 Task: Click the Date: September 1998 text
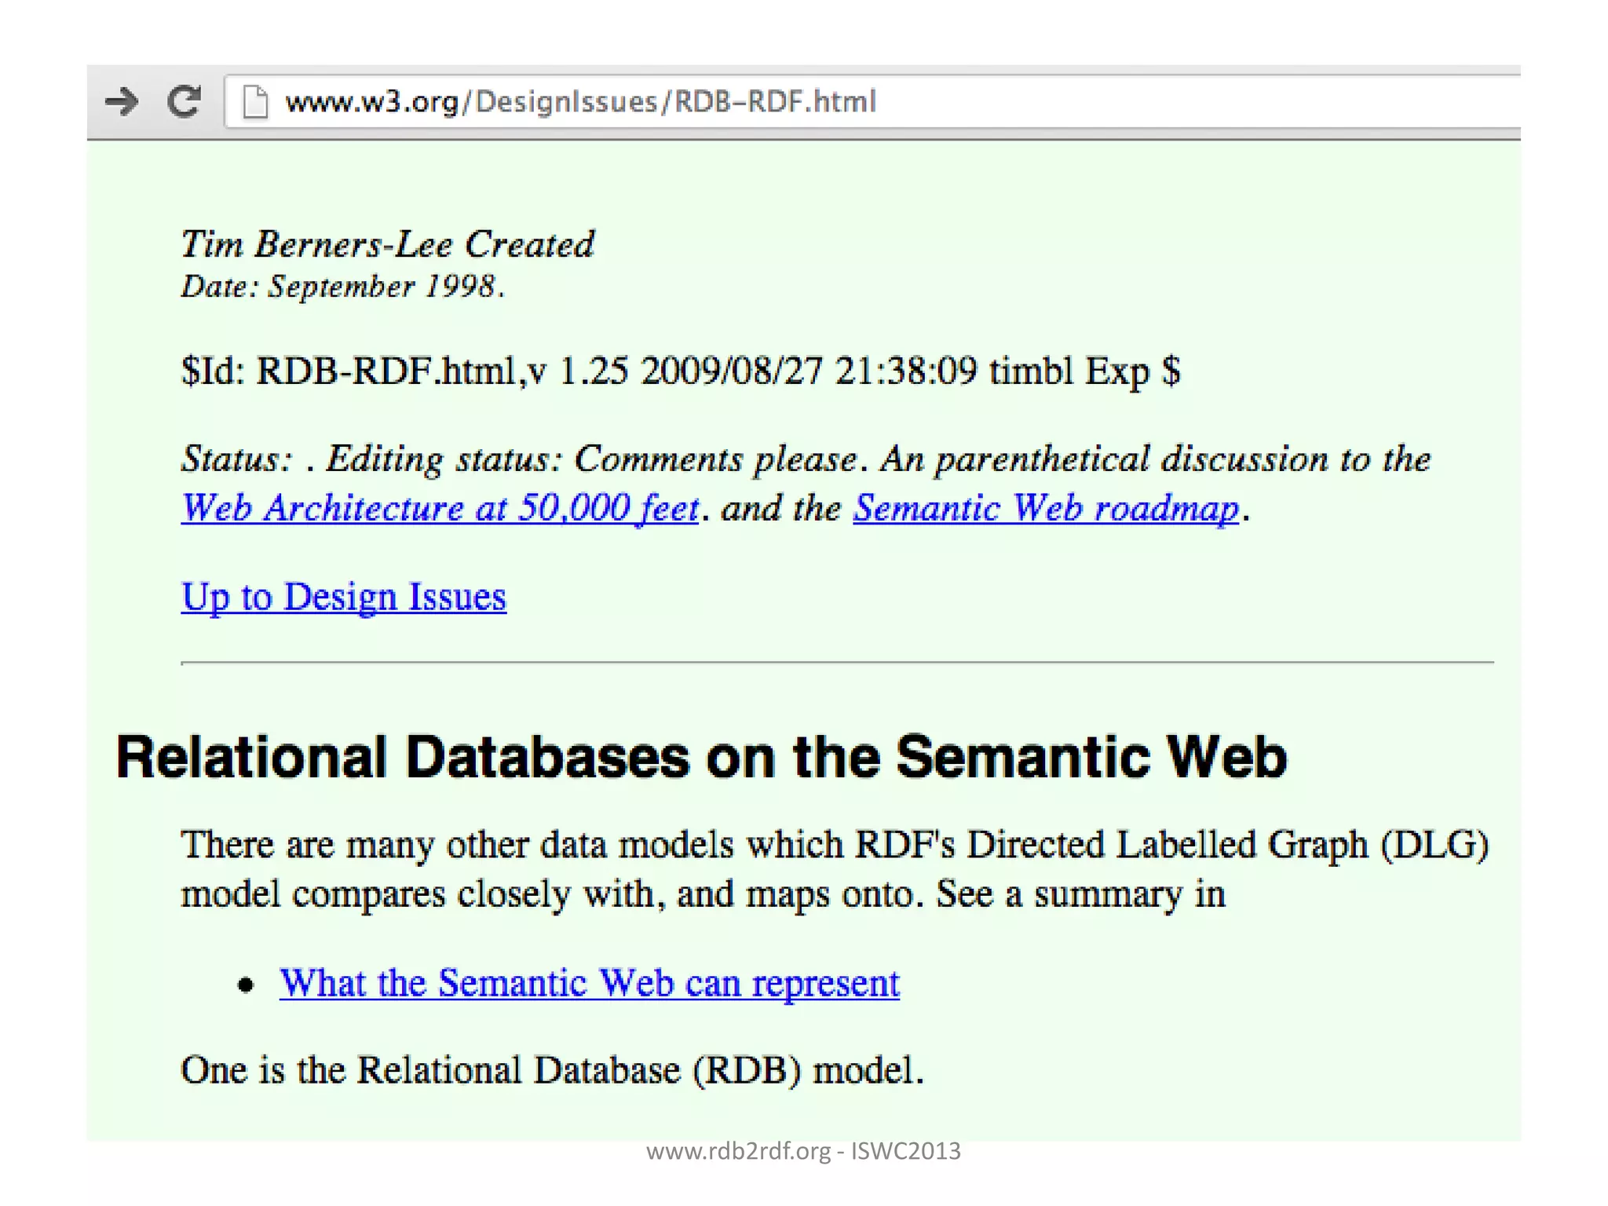(x=342, y=287)
